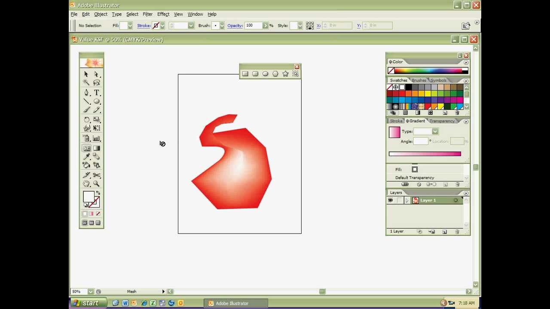Select the Lasso tool
Image resolution: width=550 pixels, height=309 pixels.
coord(96,83)
